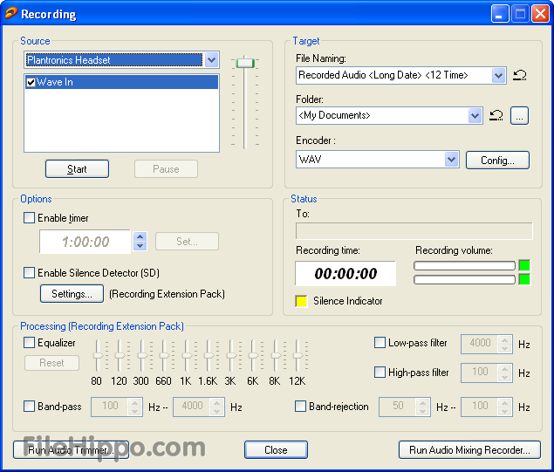Viewport: 554px width, 472px height.
Task: Click the top green recording volume indicator
Action: (x=523, y=265)
